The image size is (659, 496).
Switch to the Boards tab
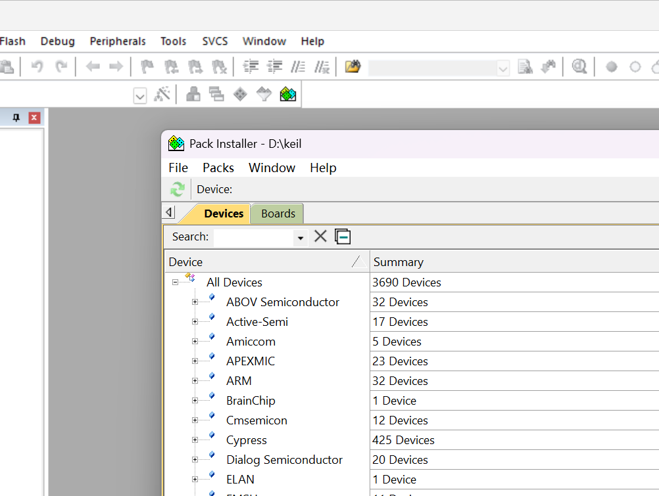click(278, 214)
